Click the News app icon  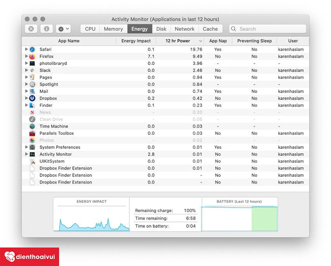tap(32, 112)
